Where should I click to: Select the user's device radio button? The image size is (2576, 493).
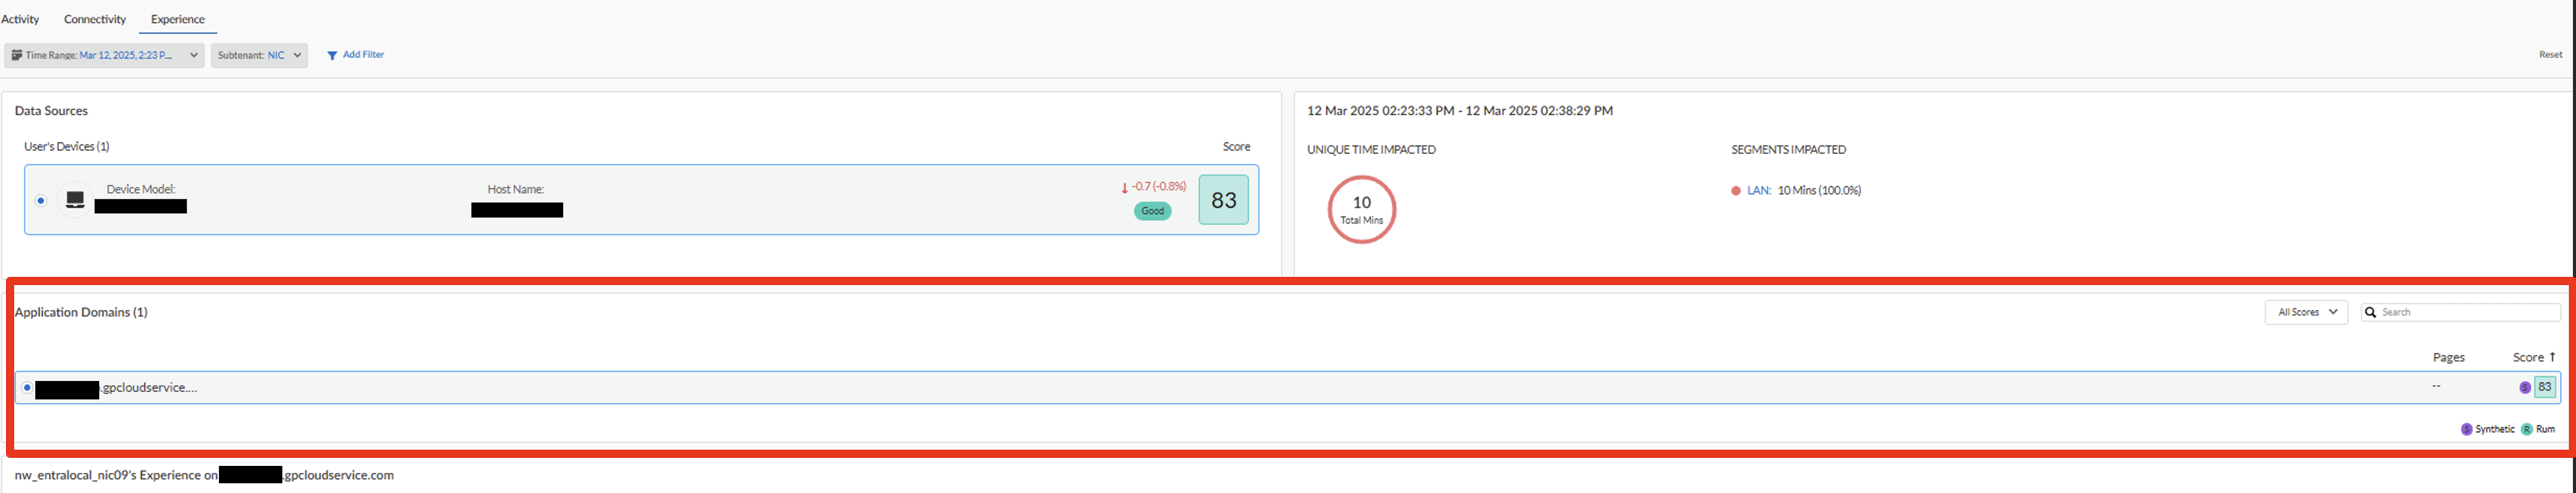[x=41, y=201]
